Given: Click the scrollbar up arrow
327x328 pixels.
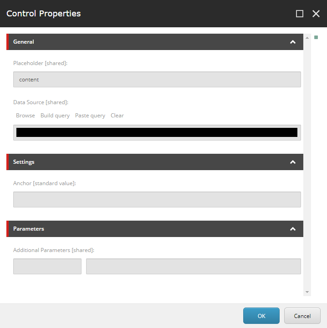Looking at the screenshot, I should (307, 38).
